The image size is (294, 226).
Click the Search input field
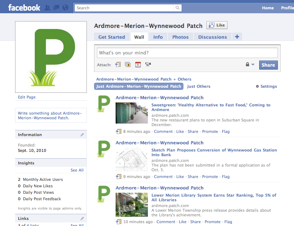pyautogui.click(x=124, y=8)
